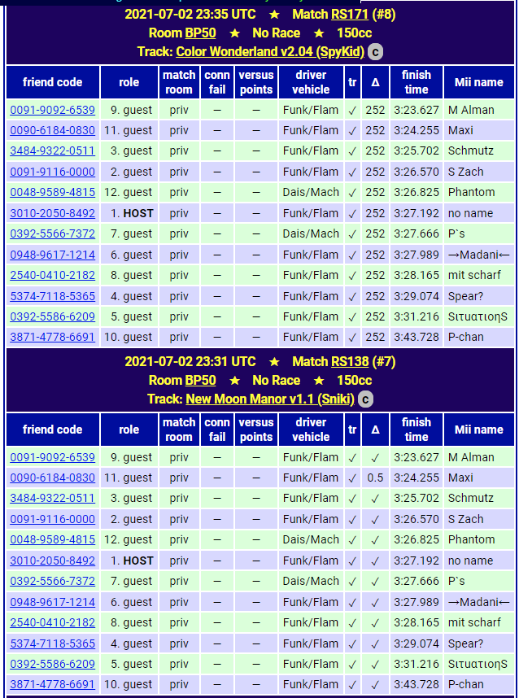Click Mii name 'Phantom' in RS171 table

coord(471,192)
